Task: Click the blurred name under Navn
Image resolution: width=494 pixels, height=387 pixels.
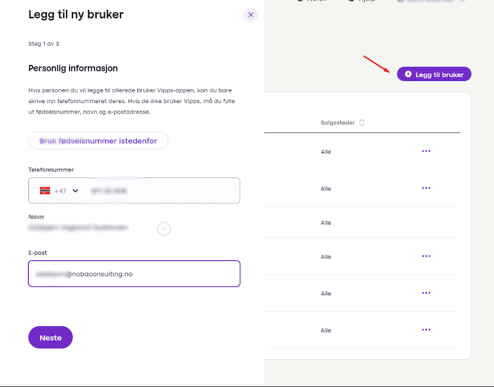Action: 78,228
